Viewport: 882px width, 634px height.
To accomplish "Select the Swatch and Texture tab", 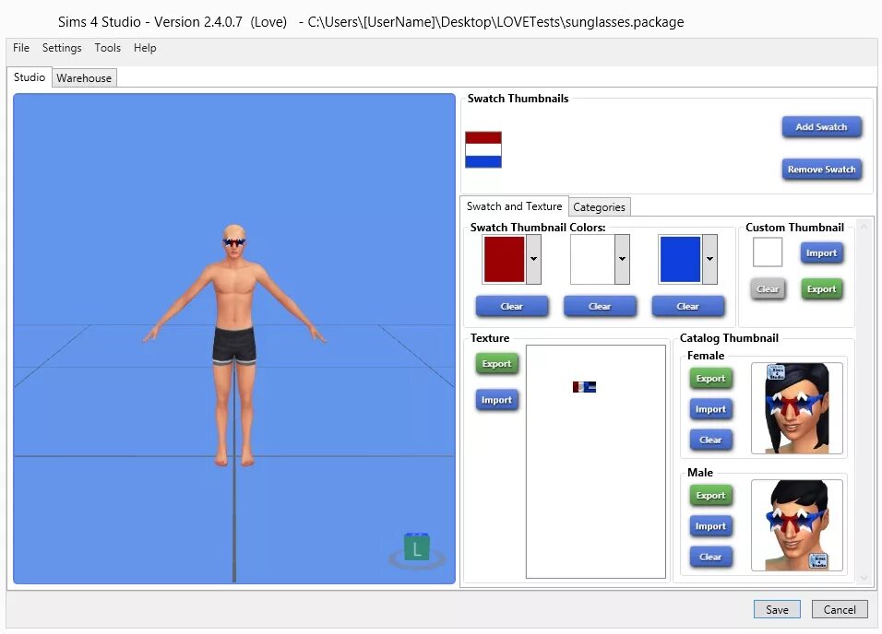I will pyautogui.click(x=514, y=206).
